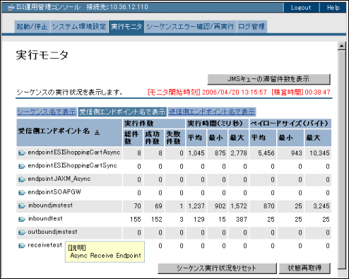Image resolution: width=349 pixels, height=279 pixels.
Task: Open Help from the header
Action: point(333,8)
